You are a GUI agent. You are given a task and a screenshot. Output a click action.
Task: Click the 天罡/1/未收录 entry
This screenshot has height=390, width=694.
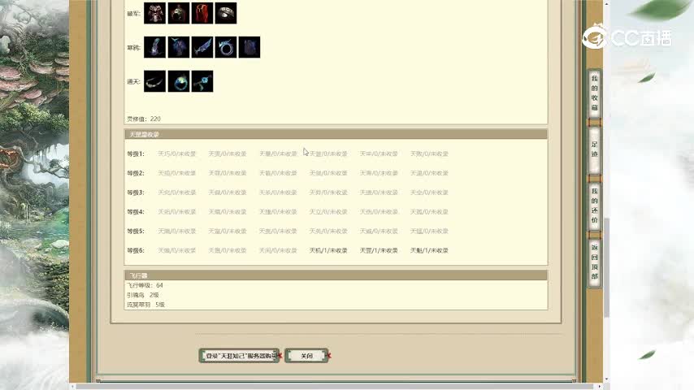tap(379, 250)
